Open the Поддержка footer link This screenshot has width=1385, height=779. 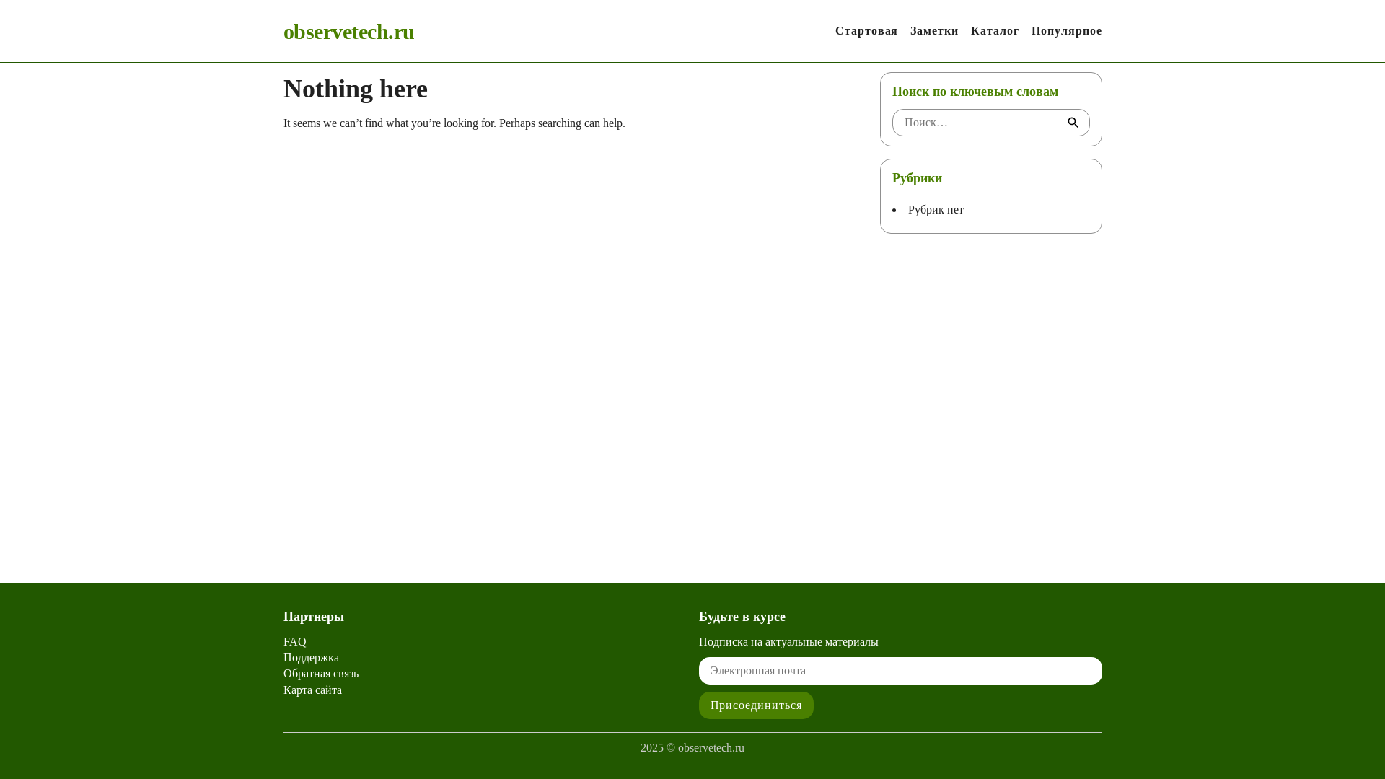(311, 658)
